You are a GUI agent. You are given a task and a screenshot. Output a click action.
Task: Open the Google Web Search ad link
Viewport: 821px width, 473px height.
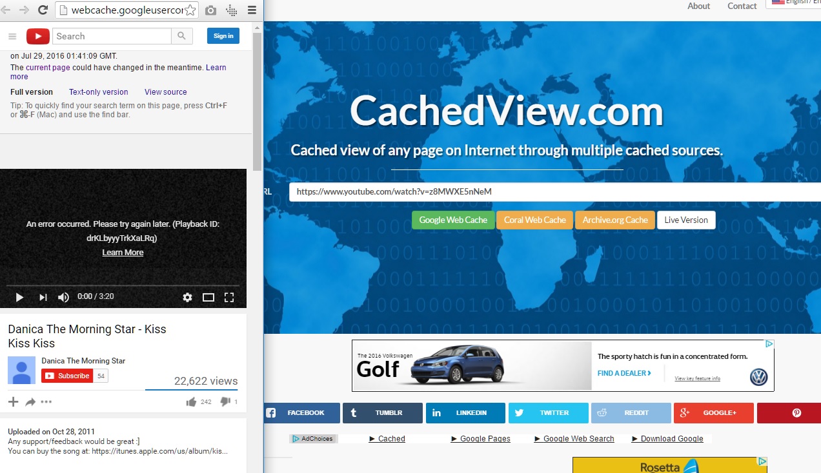point(574,439)
